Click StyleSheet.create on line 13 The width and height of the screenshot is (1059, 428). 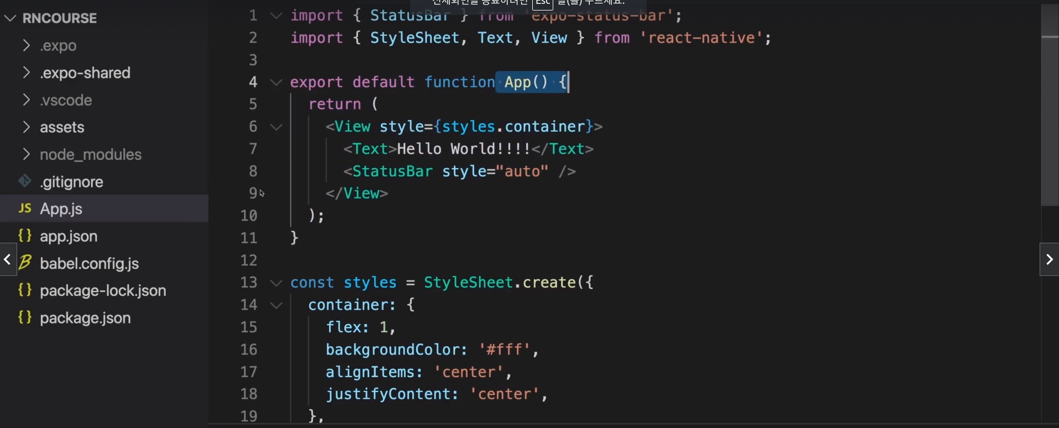click(x=500, y=283)
